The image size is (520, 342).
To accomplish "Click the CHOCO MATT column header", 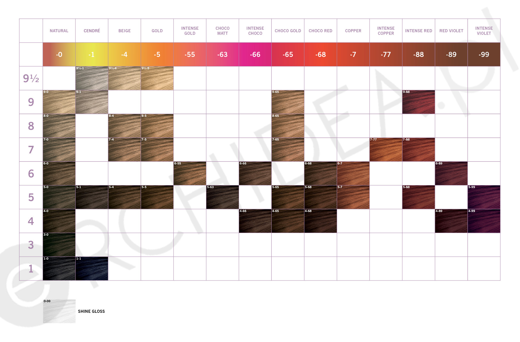I will (223, 31).
